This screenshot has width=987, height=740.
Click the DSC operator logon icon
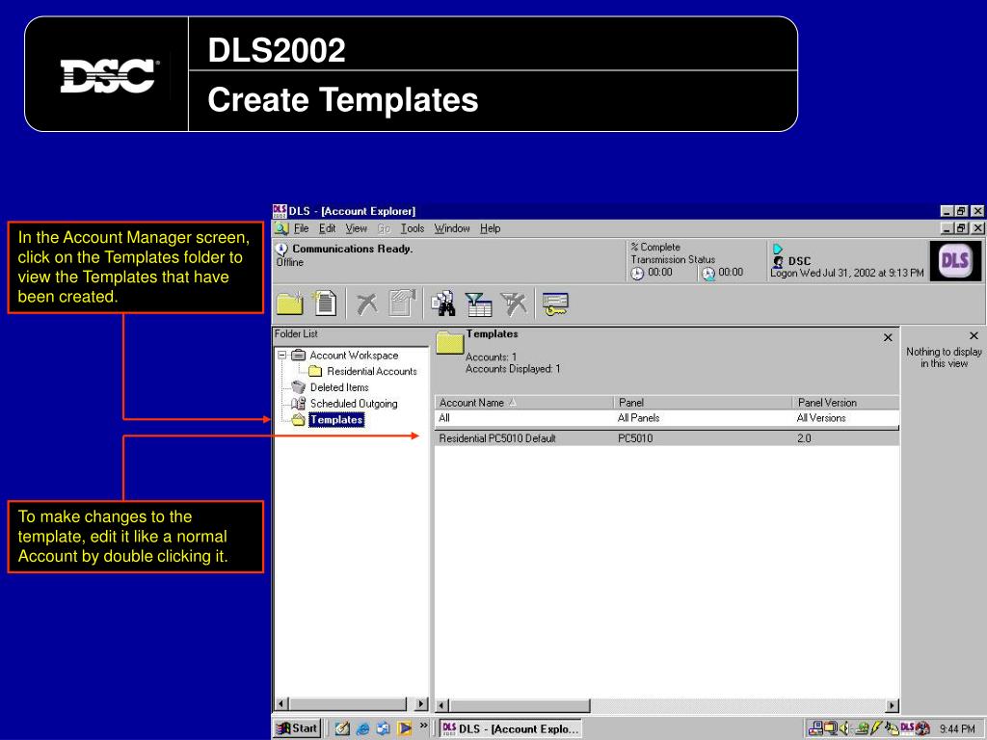point(779,261)
